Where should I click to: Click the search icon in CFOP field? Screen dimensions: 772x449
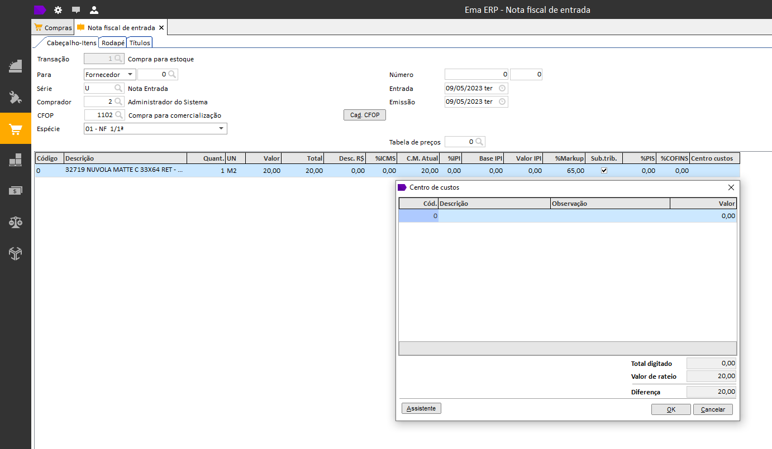[x=118, y=115]
